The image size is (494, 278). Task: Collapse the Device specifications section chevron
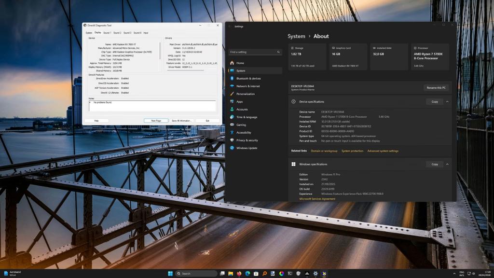[x=447, y=101]
